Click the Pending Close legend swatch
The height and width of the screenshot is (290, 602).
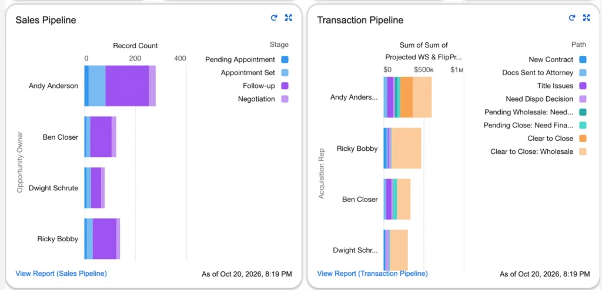coord(583,125)
